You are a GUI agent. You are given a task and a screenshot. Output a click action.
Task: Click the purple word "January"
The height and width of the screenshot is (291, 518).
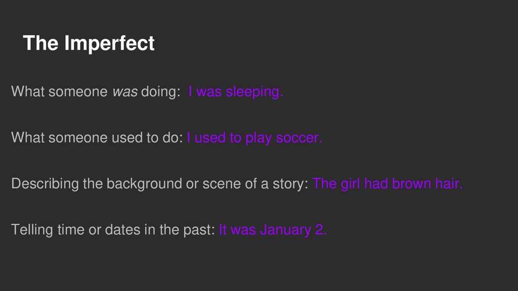click(285, 230)
